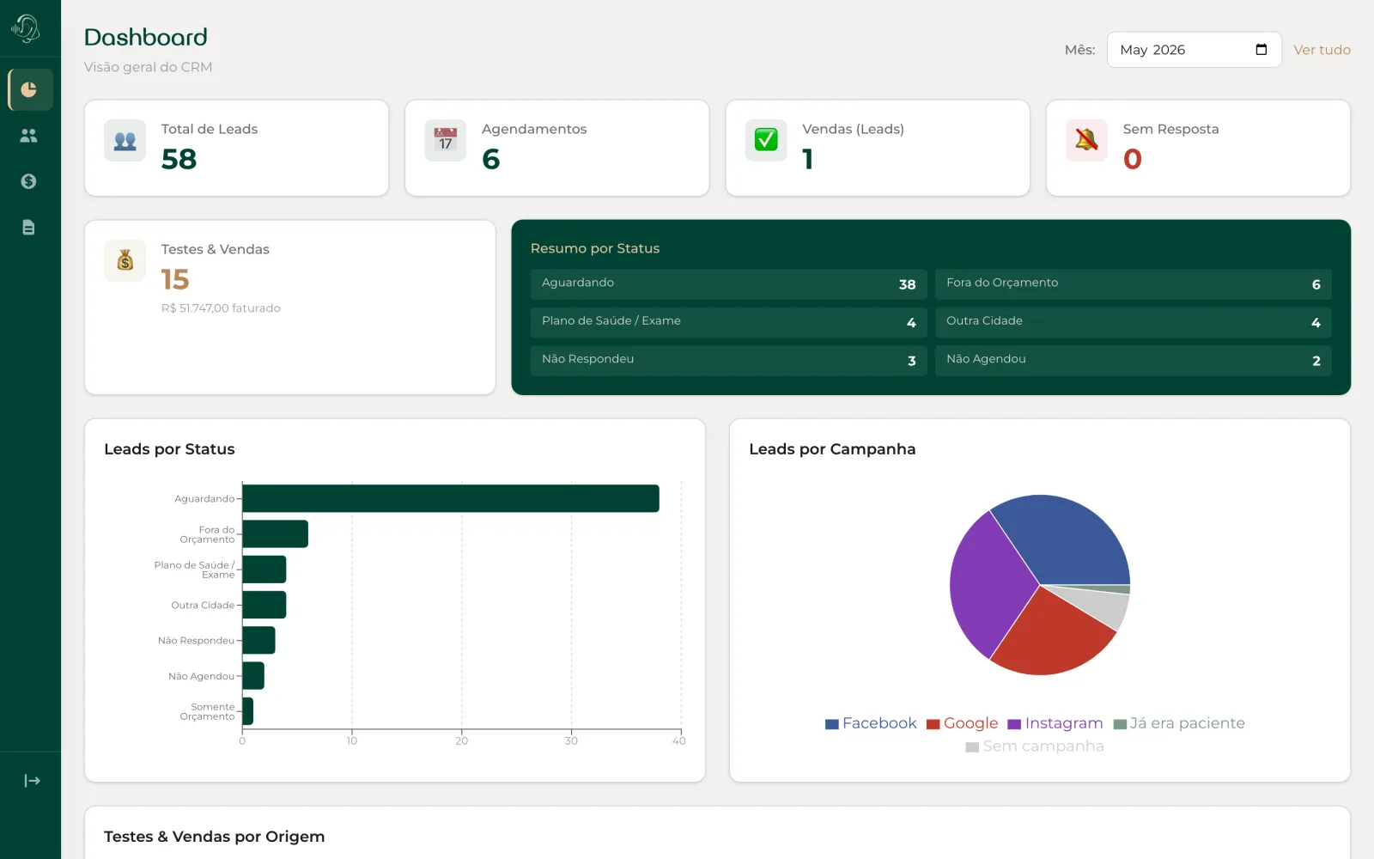Screen dimensions: 1374x859
Task: Click the Aguardando bar in chart
Action: 451,498
